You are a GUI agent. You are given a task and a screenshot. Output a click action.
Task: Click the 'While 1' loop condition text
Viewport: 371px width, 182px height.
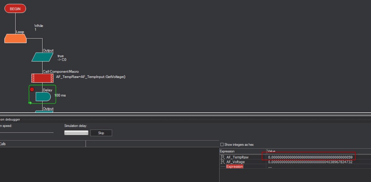pyautogui.click(x=39, y=28)
